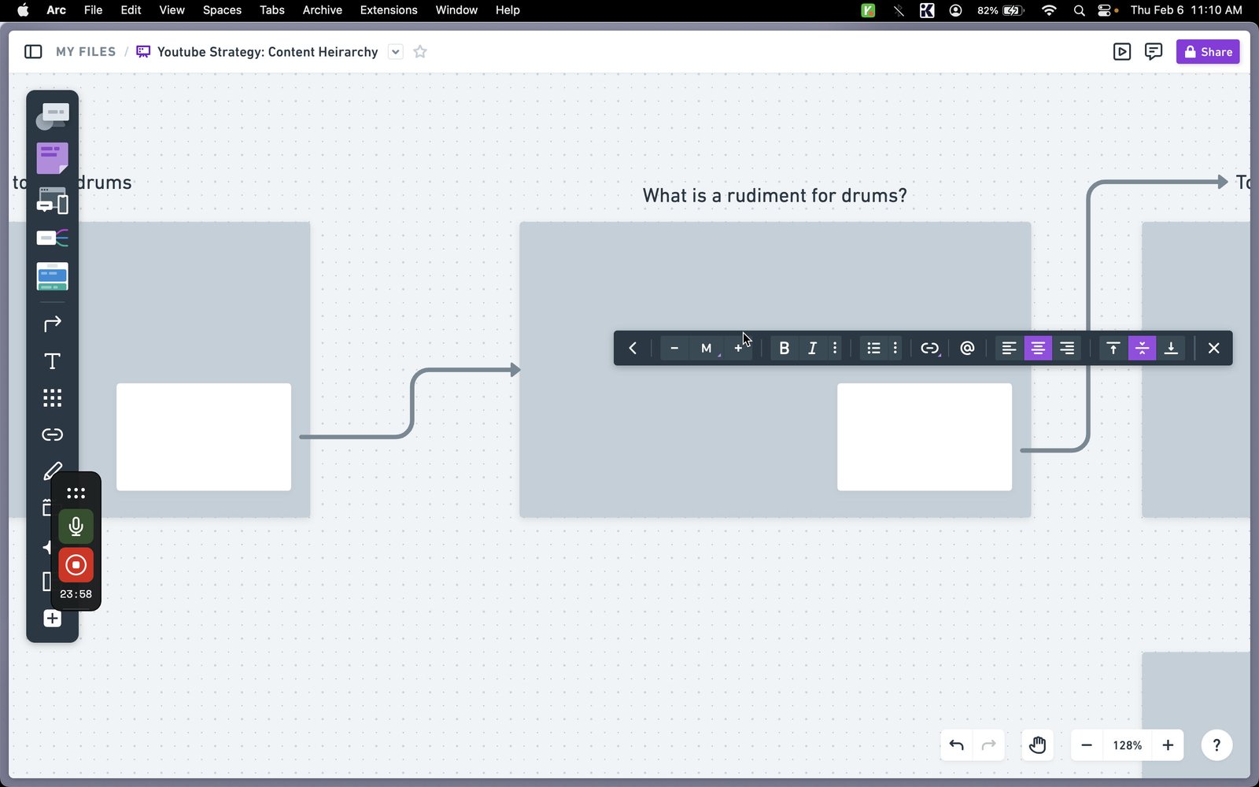Expand more text style options beside Italic
The height and width of the screenshot is (787, 1259).
coord(835,348)
